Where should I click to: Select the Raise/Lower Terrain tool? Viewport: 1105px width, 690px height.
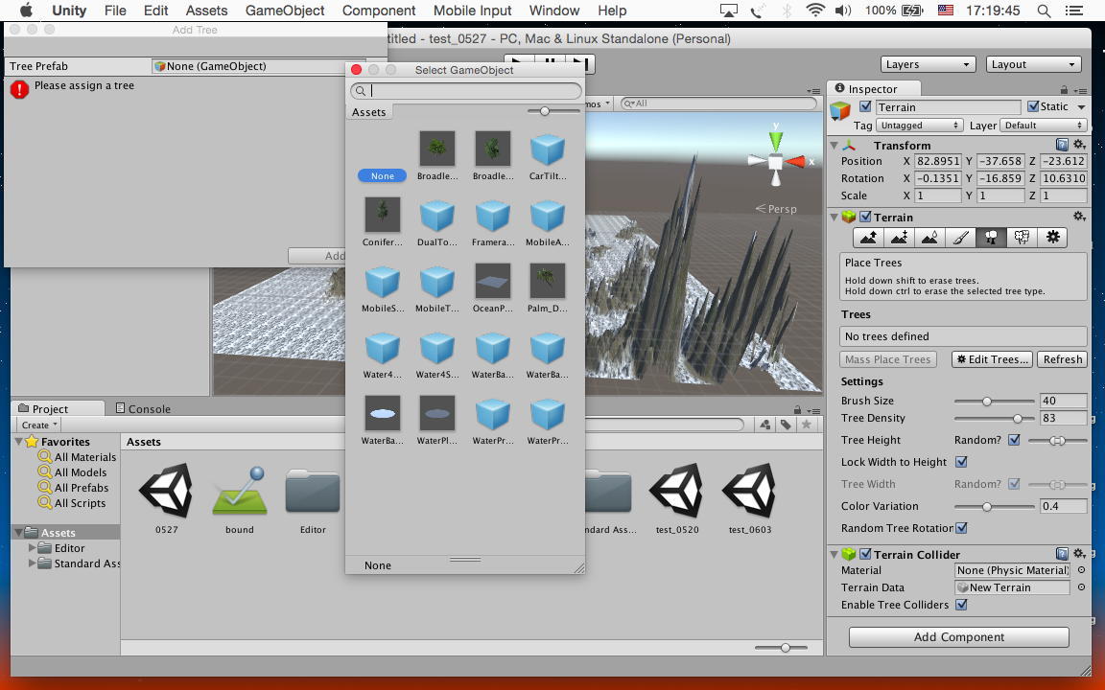[869, 238]
